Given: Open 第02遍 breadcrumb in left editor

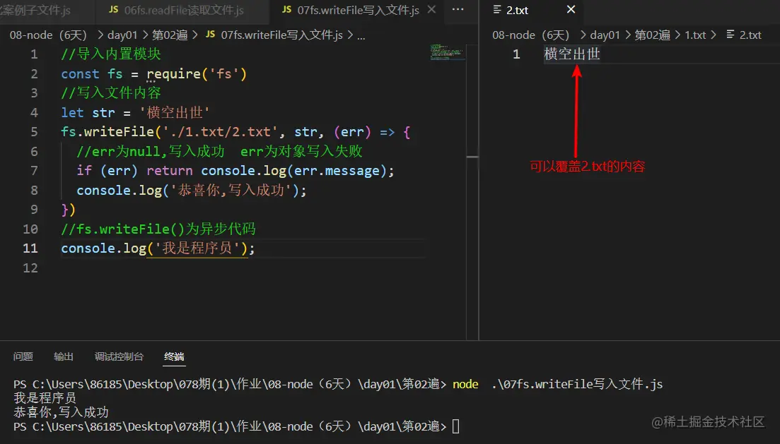Looking at the screenshot, I should click(x=170, y=35).
